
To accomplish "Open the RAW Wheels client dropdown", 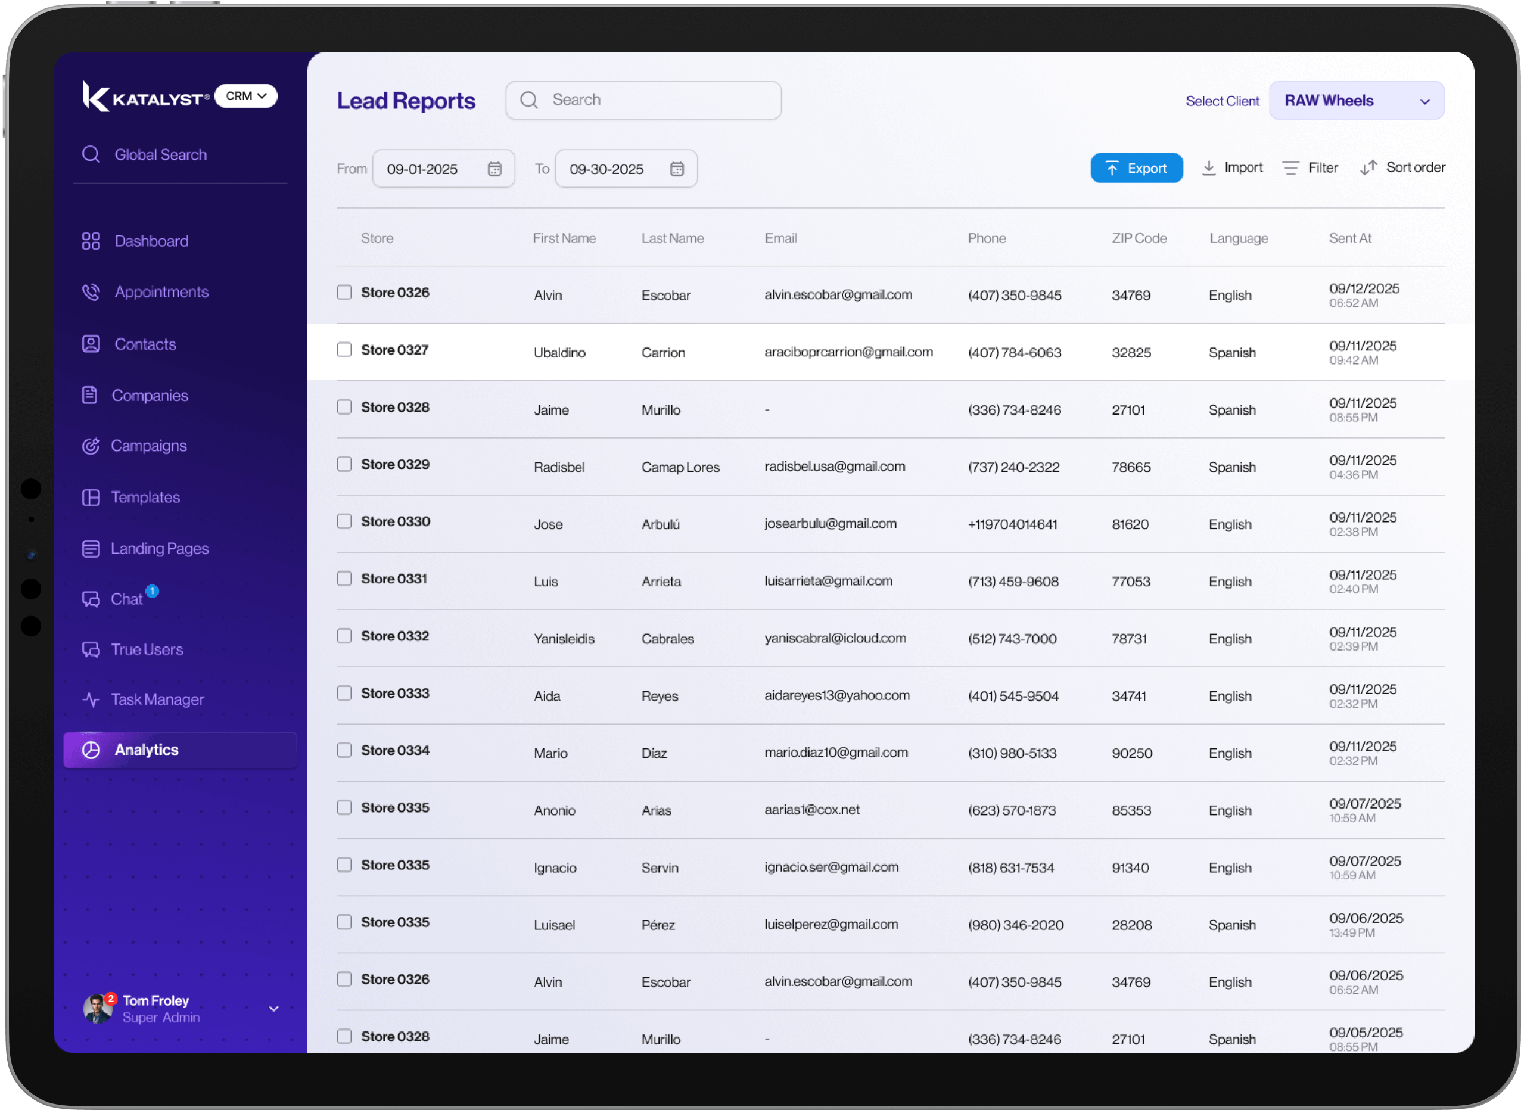I will (x=1356, y=101).
